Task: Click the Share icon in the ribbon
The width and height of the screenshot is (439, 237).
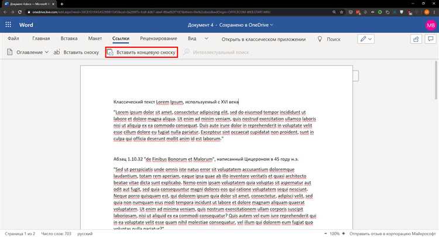Action: click(x=416, y=39)
